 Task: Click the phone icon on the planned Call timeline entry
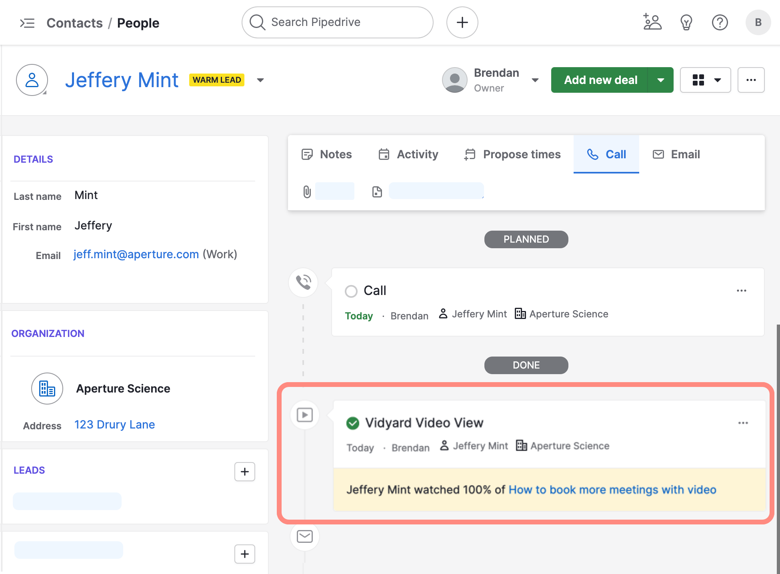tap(303, 282)
